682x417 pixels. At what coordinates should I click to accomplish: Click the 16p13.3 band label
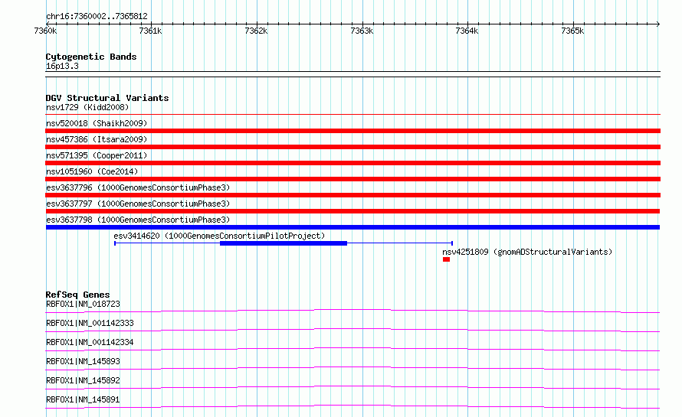click(62, 66)
